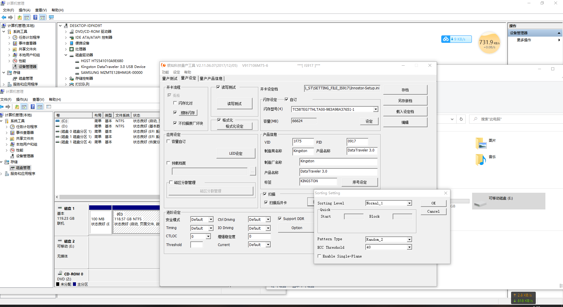Screen dimensions: 563x307
Task: Open 查看(V) menu in Disk Management window
Action: pyautogui.click(x=38, y=100)
